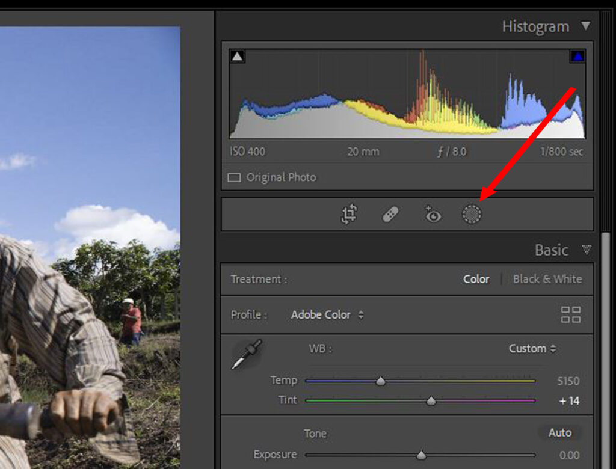This screenshot has height=469, width=616.
Task: Select the Healing bandage tool
Action: [x=390, y=214]
